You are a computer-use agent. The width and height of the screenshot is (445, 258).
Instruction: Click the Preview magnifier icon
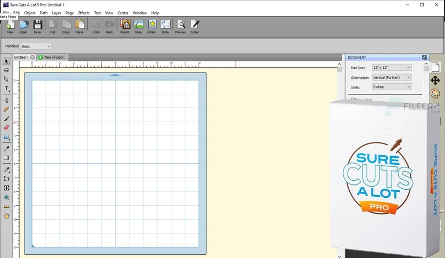pyautogui.click(x=180, y=26)
